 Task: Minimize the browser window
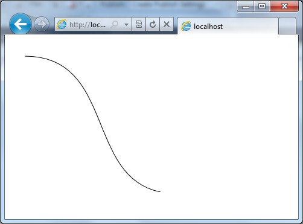[245, 7]
